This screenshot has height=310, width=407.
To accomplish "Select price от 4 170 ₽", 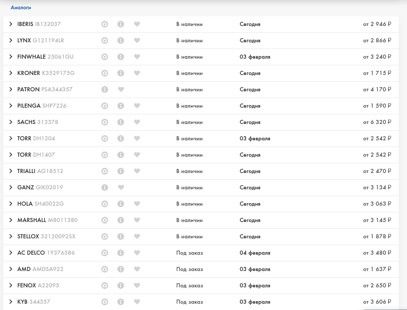I will coord(377,89).
